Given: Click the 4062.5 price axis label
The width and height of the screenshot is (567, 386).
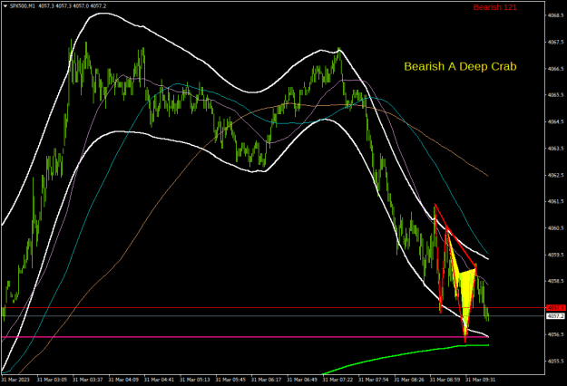Looking at the screenshot, I should click(555, 175).
